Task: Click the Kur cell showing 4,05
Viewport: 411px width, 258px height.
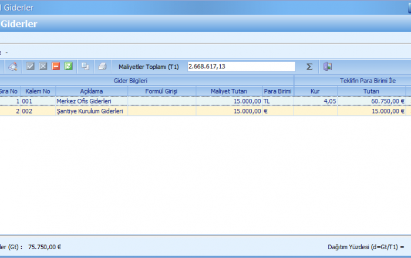Action: click(x=315, y=101)
